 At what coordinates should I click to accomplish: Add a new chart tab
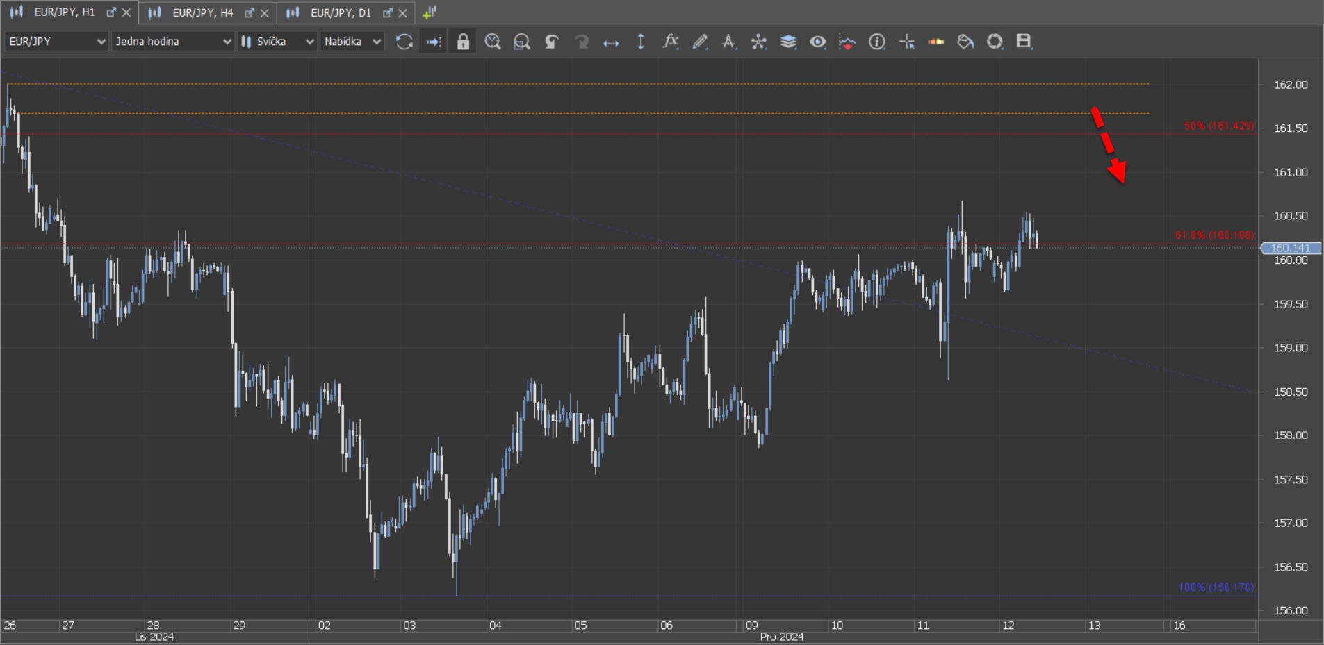(x=430, y=12)
